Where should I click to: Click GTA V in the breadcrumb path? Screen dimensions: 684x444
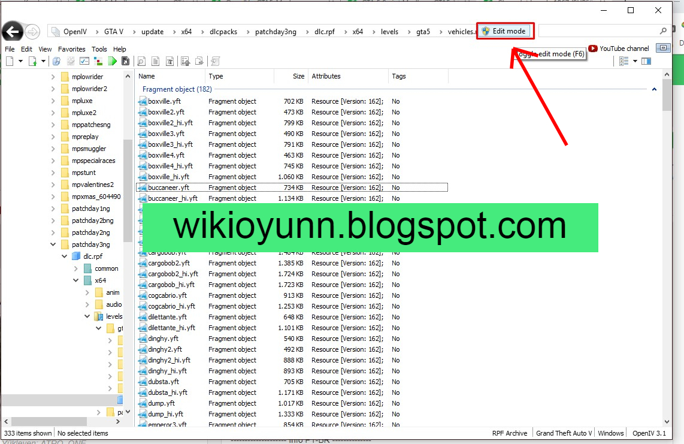click(114, 31)
